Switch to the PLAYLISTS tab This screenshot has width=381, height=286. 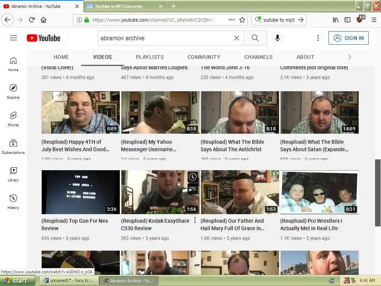150,57
